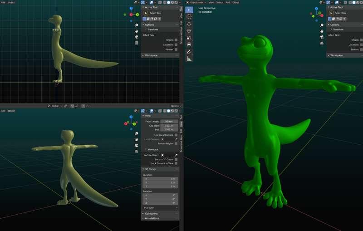Click pan hand icon in right viewport

point(322,31)
